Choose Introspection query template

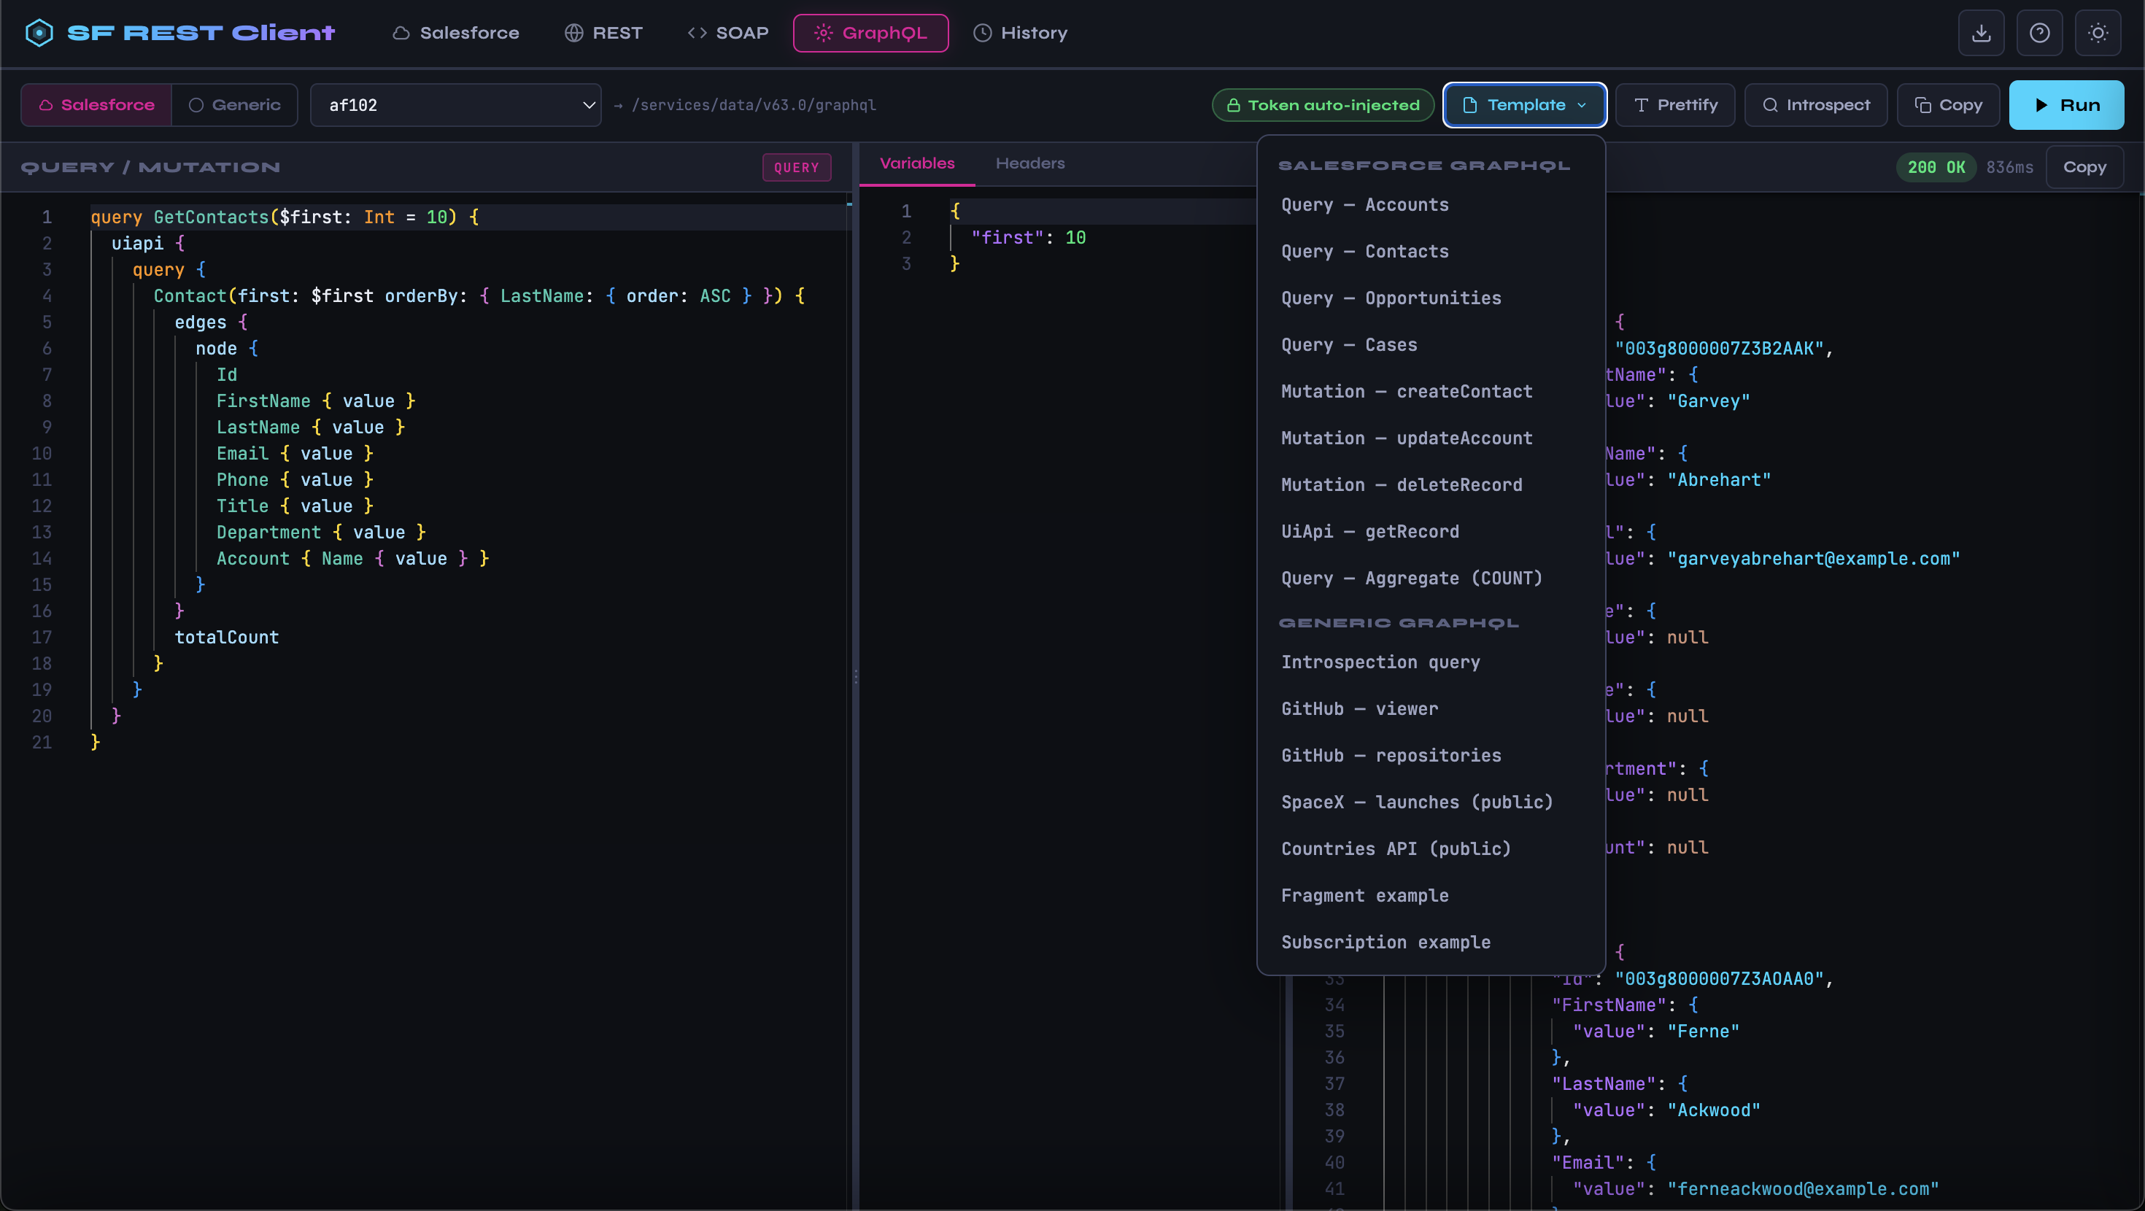[x=1431, y=662]
